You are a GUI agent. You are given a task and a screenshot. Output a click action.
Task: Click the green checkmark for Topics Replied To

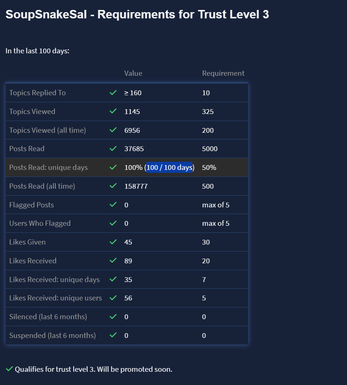(x=113, y=93)
